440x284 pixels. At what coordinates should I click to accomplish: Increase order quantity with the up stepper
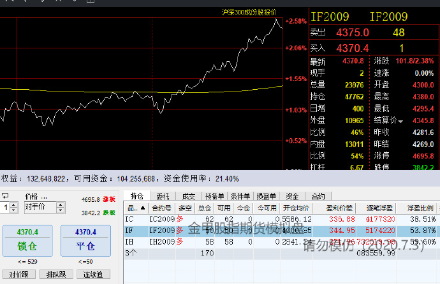[x=15, y=204]
